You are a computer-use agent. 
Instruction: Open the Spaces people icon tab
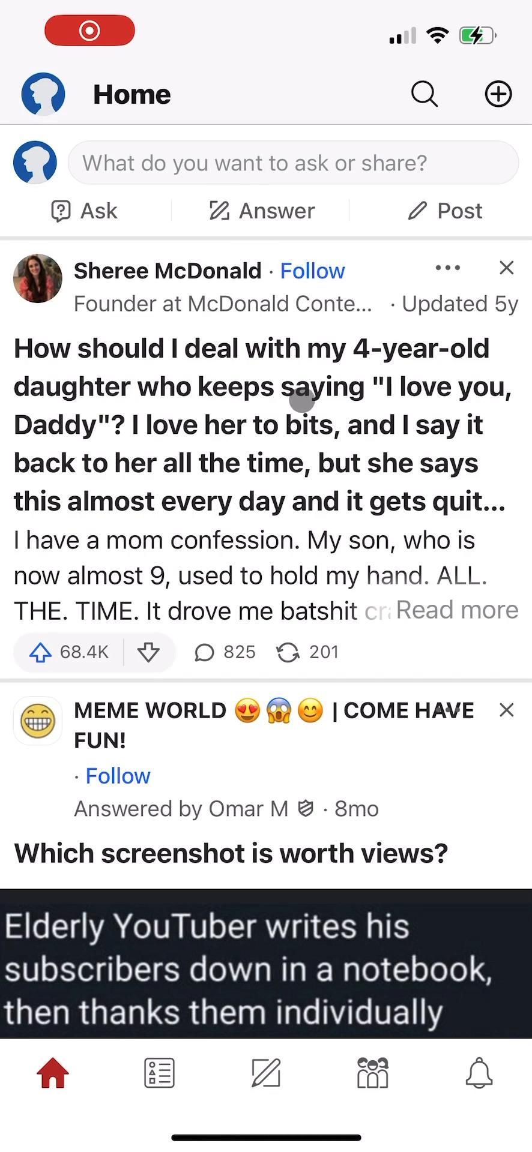click(x=372, y=1072)
